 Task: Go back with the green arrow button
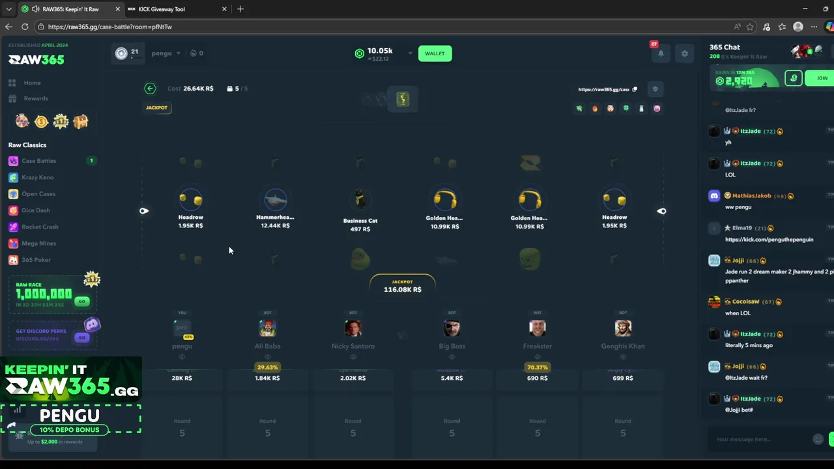click(150, 89)
